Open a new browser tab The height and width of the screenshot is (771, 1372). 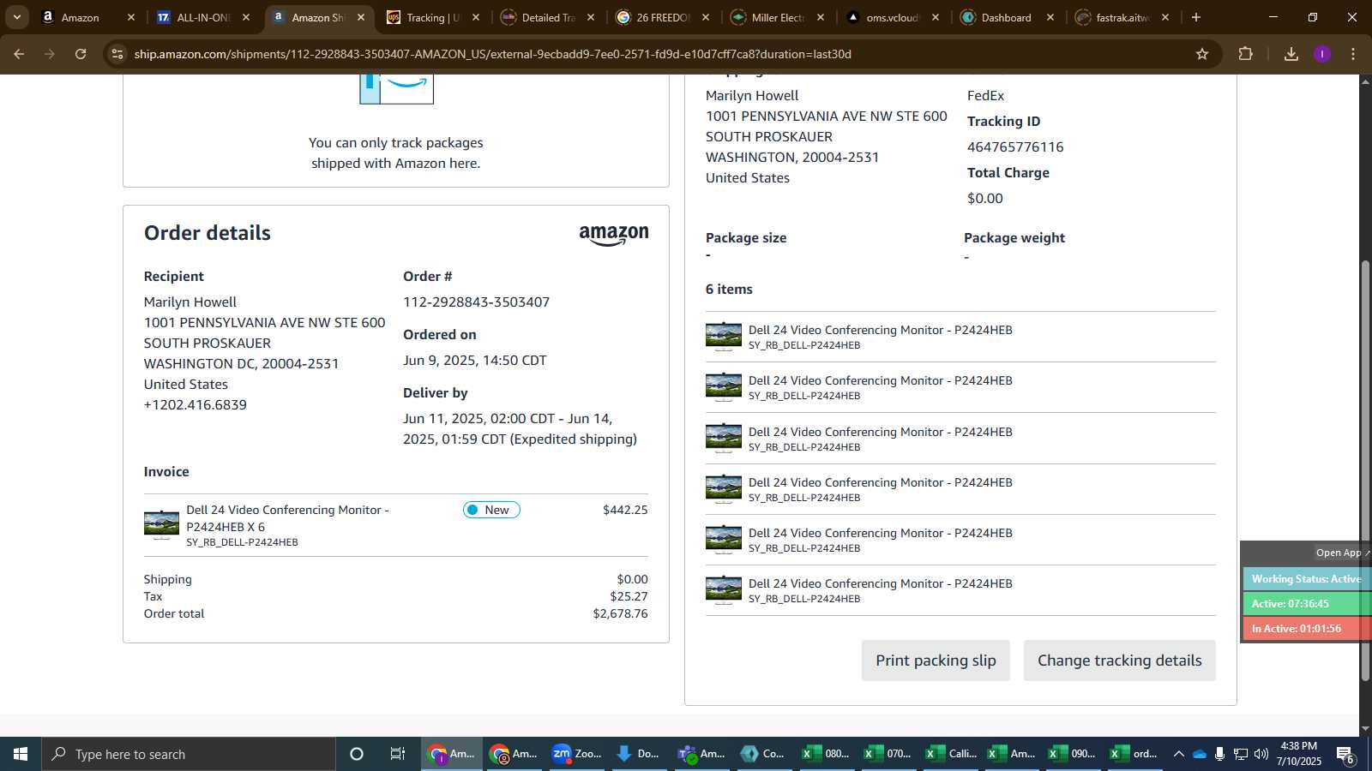1196,17
